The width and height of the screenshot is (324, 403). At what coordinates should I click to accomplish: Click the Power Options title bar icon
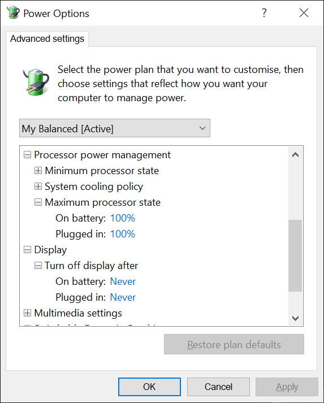click(x=13, y=12)
